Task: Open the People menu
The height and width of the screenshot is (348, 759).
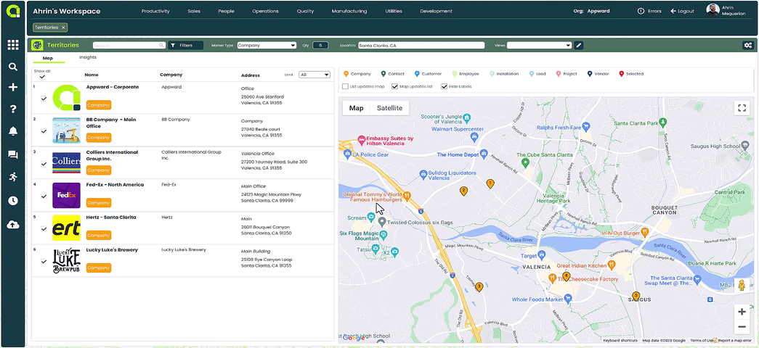Action: (x=226, y=11)
